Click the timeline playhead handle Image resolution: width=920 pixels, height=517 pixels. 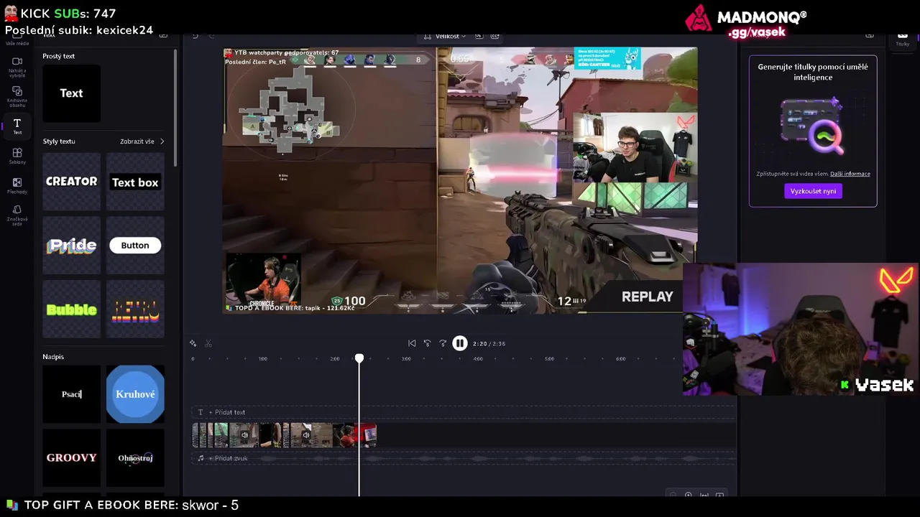tap(359, 358)
